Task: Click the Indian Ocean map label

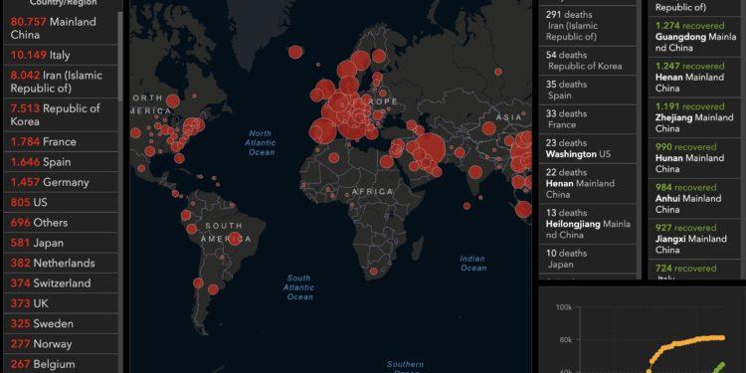Action: [x=472, y=264]
